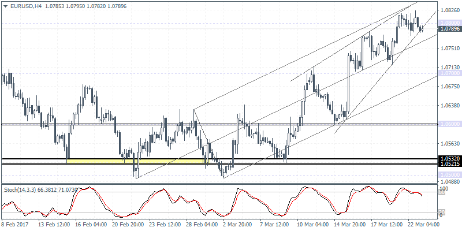Click the 100 level on stochastic scale
The height and width of the screenshot is (231, 462).
click(443, 189)
